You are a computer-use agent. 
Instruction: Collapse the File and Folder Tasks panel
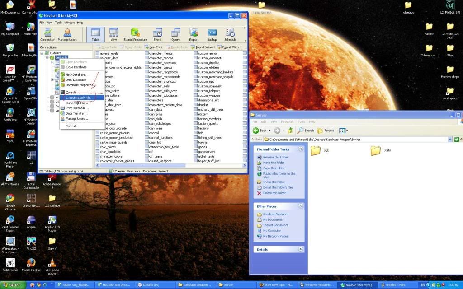click(x=301, y=149)
